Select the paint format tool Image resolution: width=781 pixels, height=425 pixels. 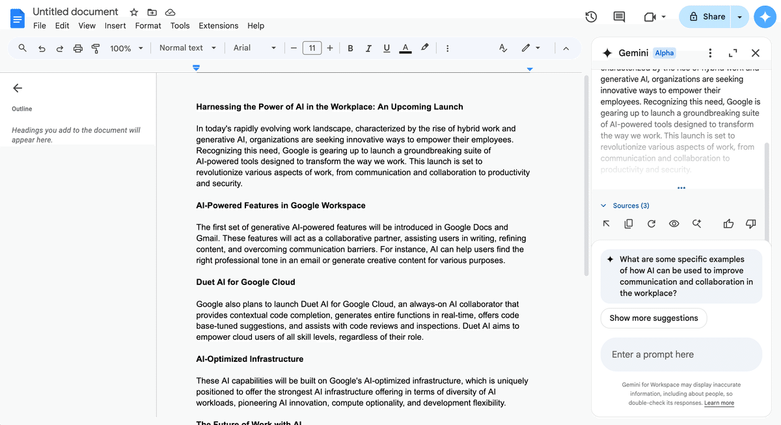pyautogui.click(x=96, y=48)
